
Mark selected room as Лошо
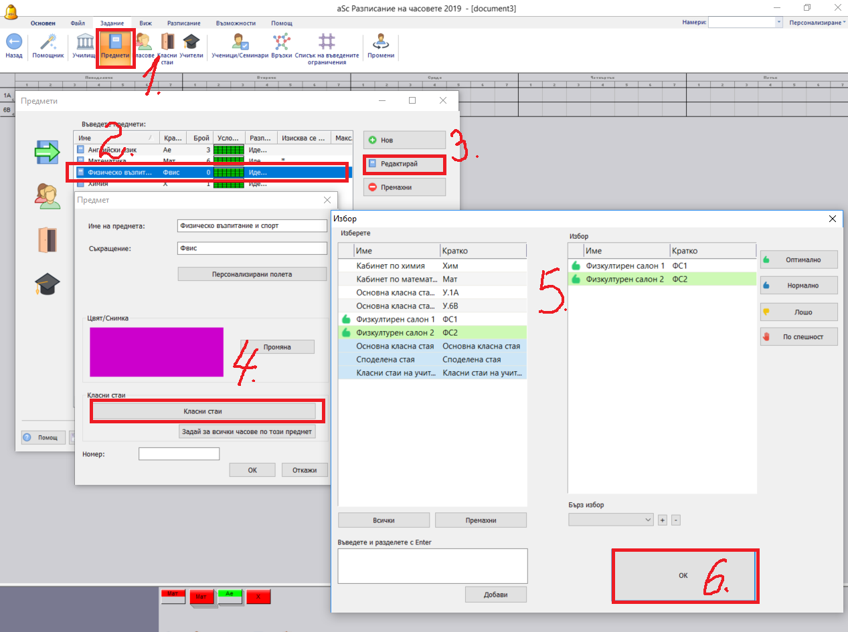pos(798,312)
